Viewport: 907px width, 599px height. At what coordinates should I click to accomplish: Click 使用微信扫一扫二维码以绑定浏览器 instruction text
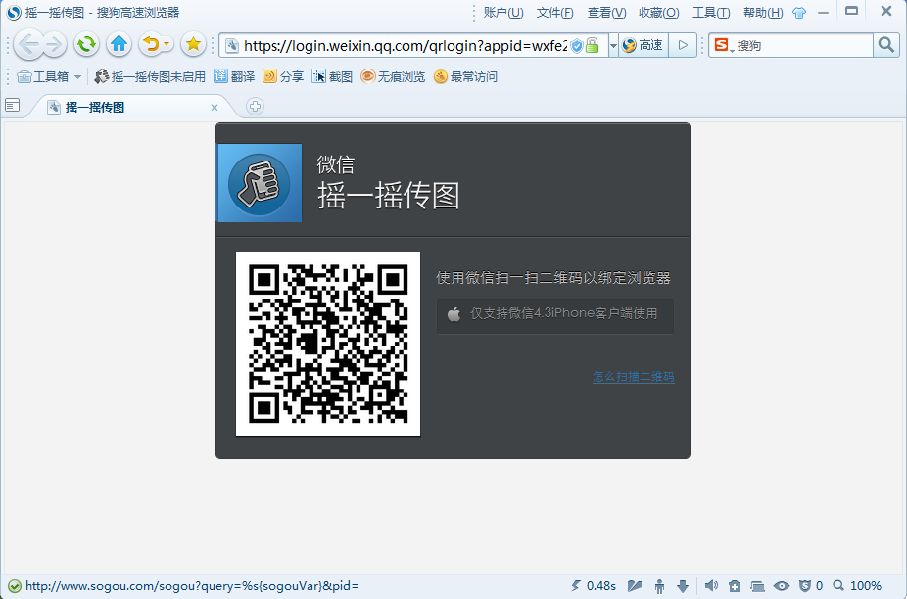pos(553,278)
